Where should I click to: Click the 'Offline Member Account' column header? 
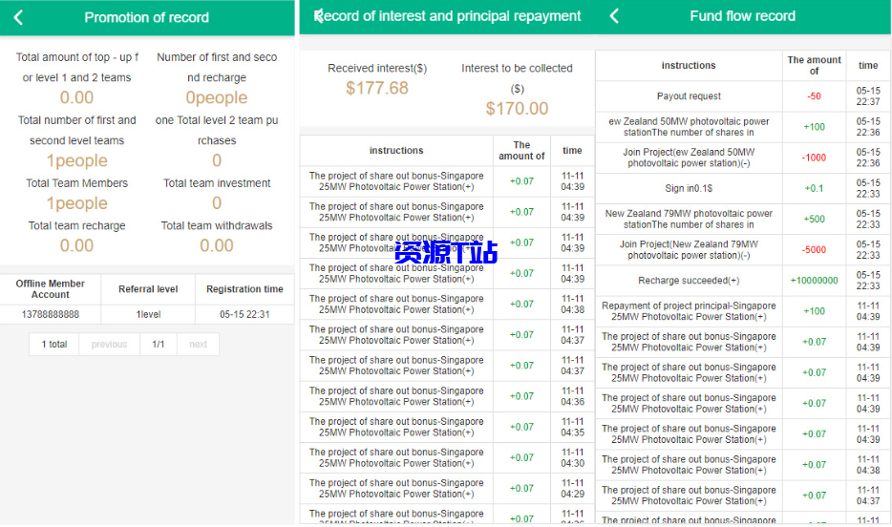tap(51, 289)
